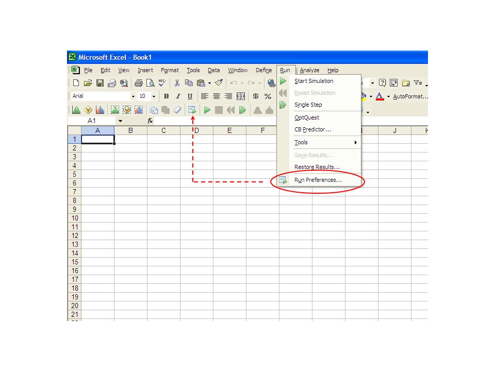Viewport: 495px width, 371px height.
Task: Choose Restore Results... in the Run menu
Action: pos(319,167)
